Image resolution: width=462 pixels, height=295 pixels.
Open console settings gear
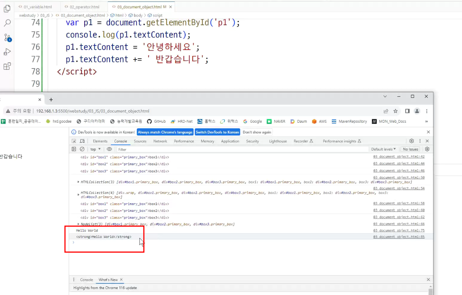(427, 149)
